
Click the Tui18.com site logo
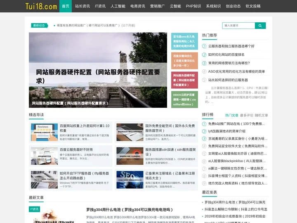click(41, 6)
